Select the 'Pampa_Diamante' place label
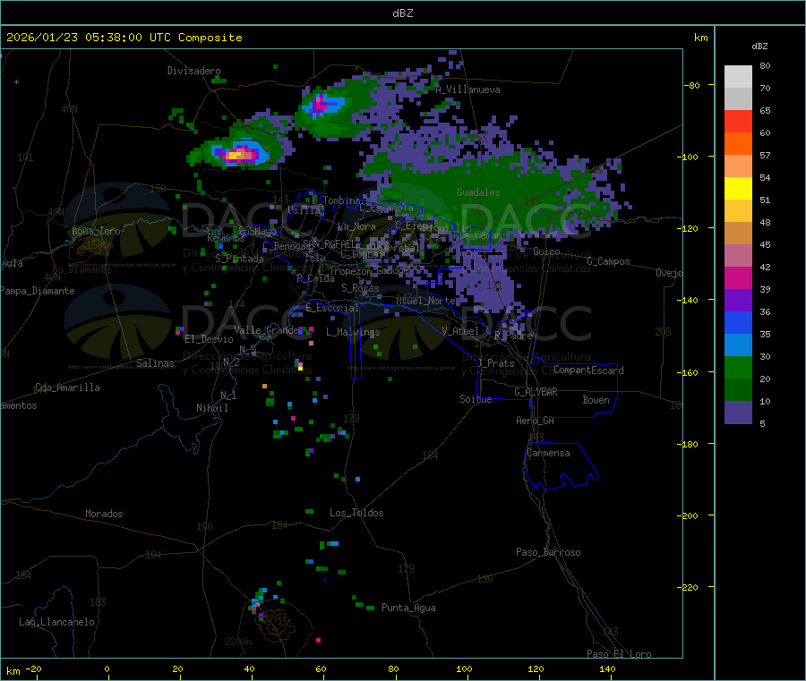 tap(38, 291)
